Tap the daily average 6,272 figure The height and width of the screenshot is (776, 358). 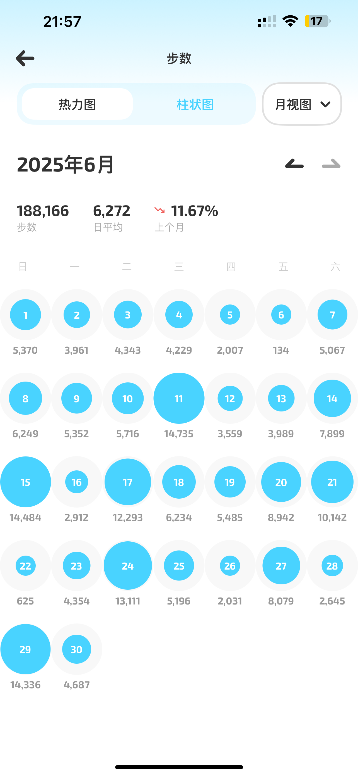point(112,211)
